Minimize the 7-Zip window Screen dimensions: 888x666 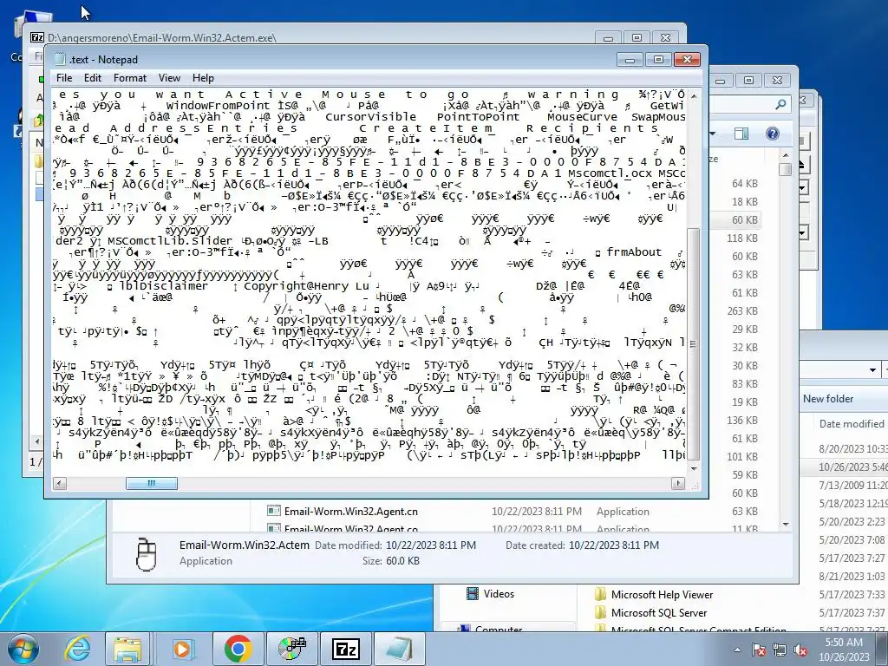pos(608,38)
